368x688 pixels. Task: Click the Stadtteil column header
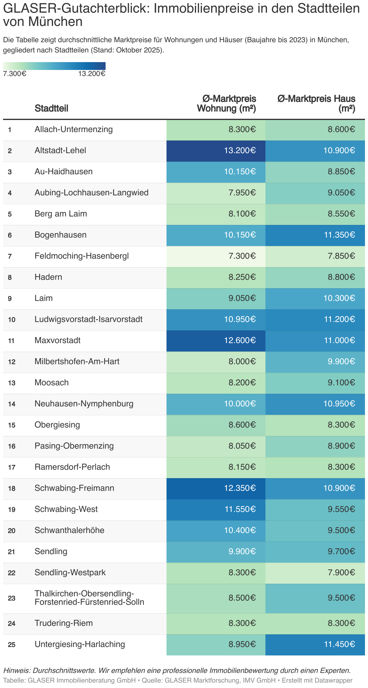tap(52, 108)
